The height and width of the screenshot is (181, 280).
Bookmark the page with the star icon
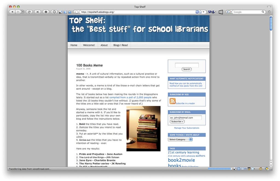pyautogui.click(x=200, y=12)
